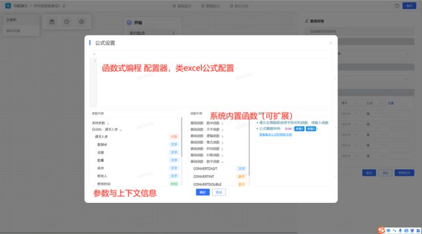
Task: Click the circular icon after the clock icon
Action: tap(82, 22)
